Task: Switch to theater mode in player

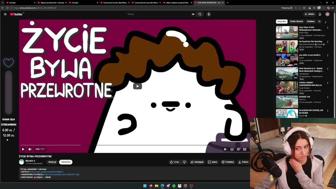Action: [245, 149]
